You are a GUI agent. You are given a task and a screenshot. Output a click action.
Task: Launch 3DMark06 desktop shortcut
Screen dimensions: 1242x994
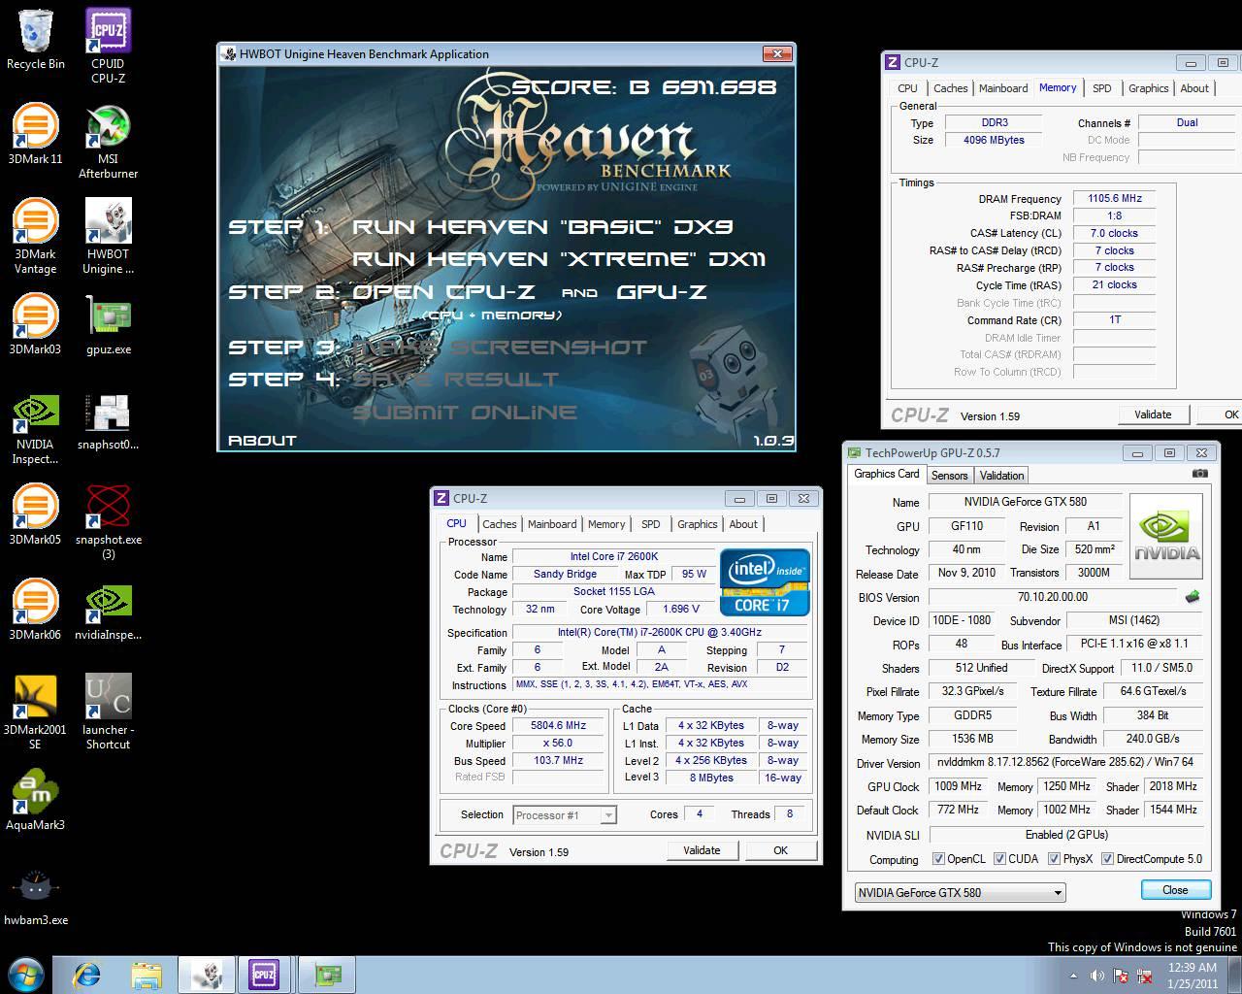click(x=36, y=610)
